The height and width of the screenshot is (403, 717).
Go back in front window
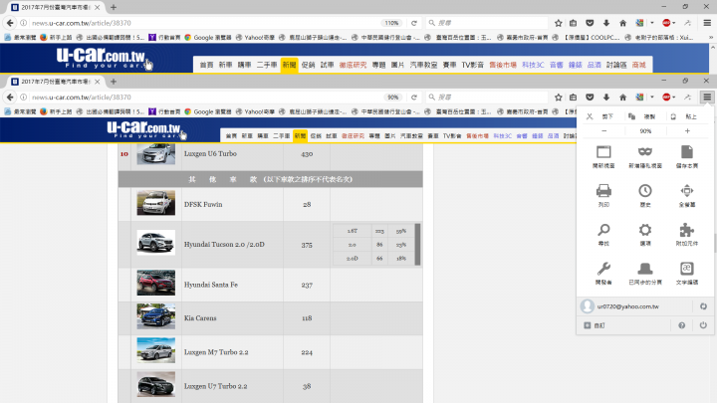tap(10, 97)
